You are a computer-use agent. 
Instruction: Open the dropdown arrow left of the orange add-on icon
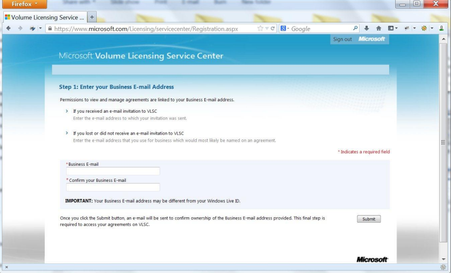tap(414, 28)
